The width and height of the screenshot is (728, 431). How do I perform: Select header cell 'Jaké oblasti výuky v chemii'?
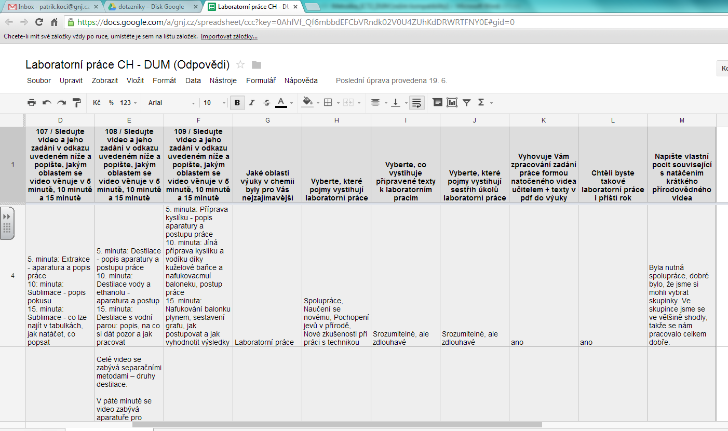point(267,164)
